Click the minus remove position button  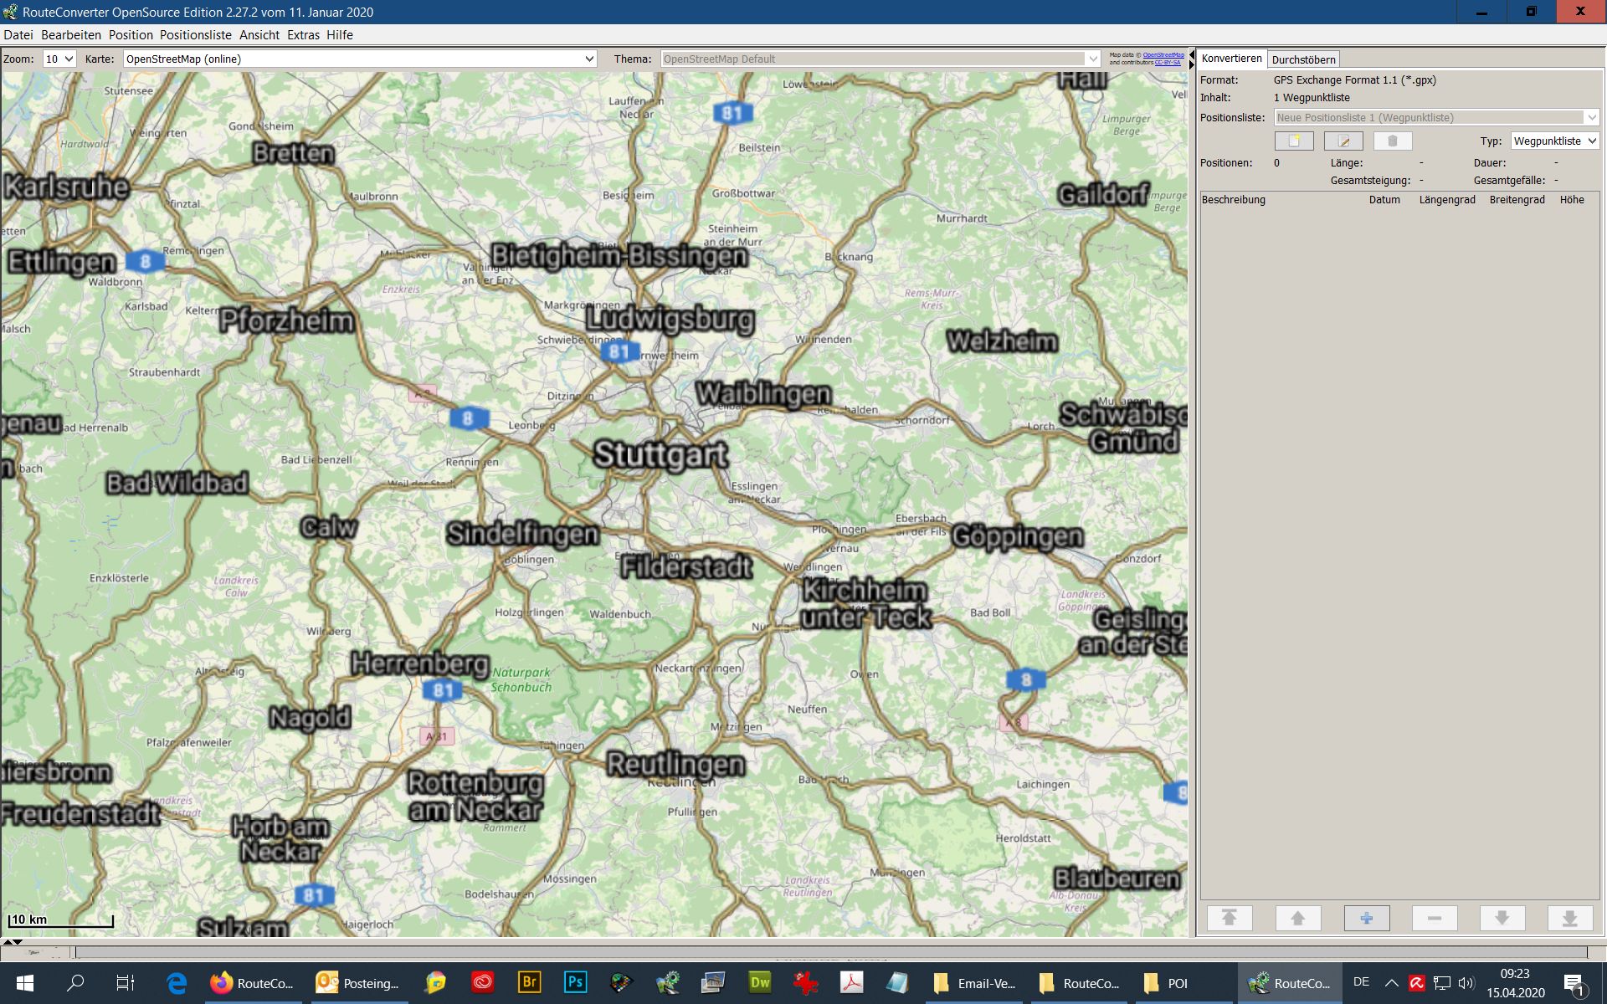(1434, 918)
